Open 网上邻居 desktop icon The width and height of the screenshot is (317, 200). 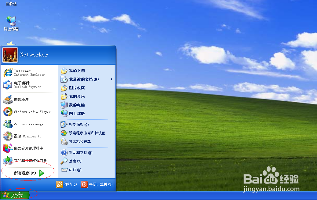11,21
